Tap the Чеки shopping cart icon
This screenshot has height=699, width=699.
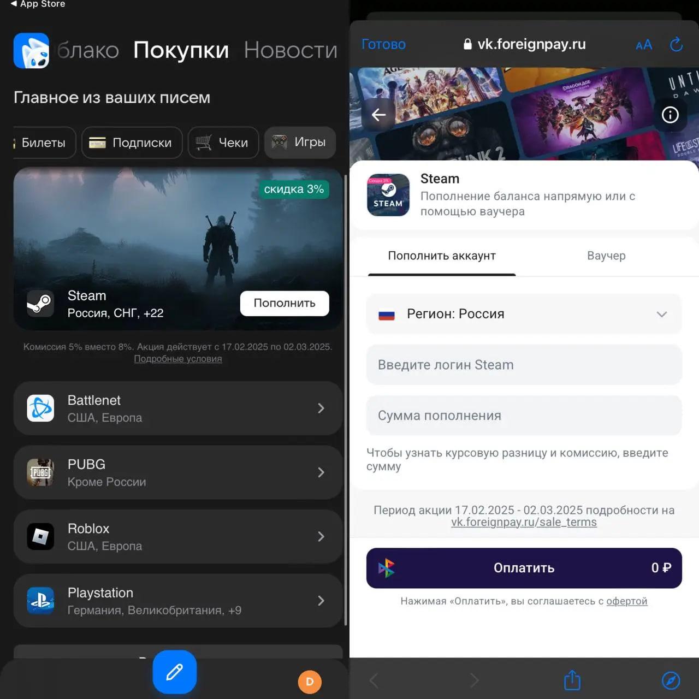(x=203, y=143)
